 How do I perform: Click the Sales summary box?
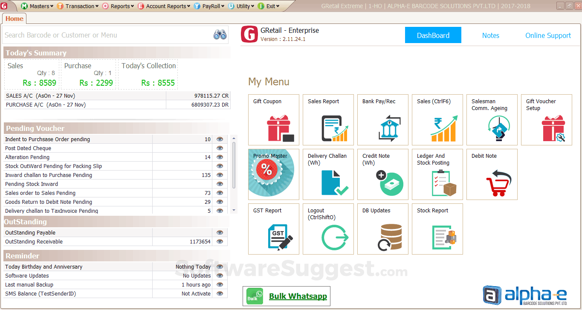(32, 74)
